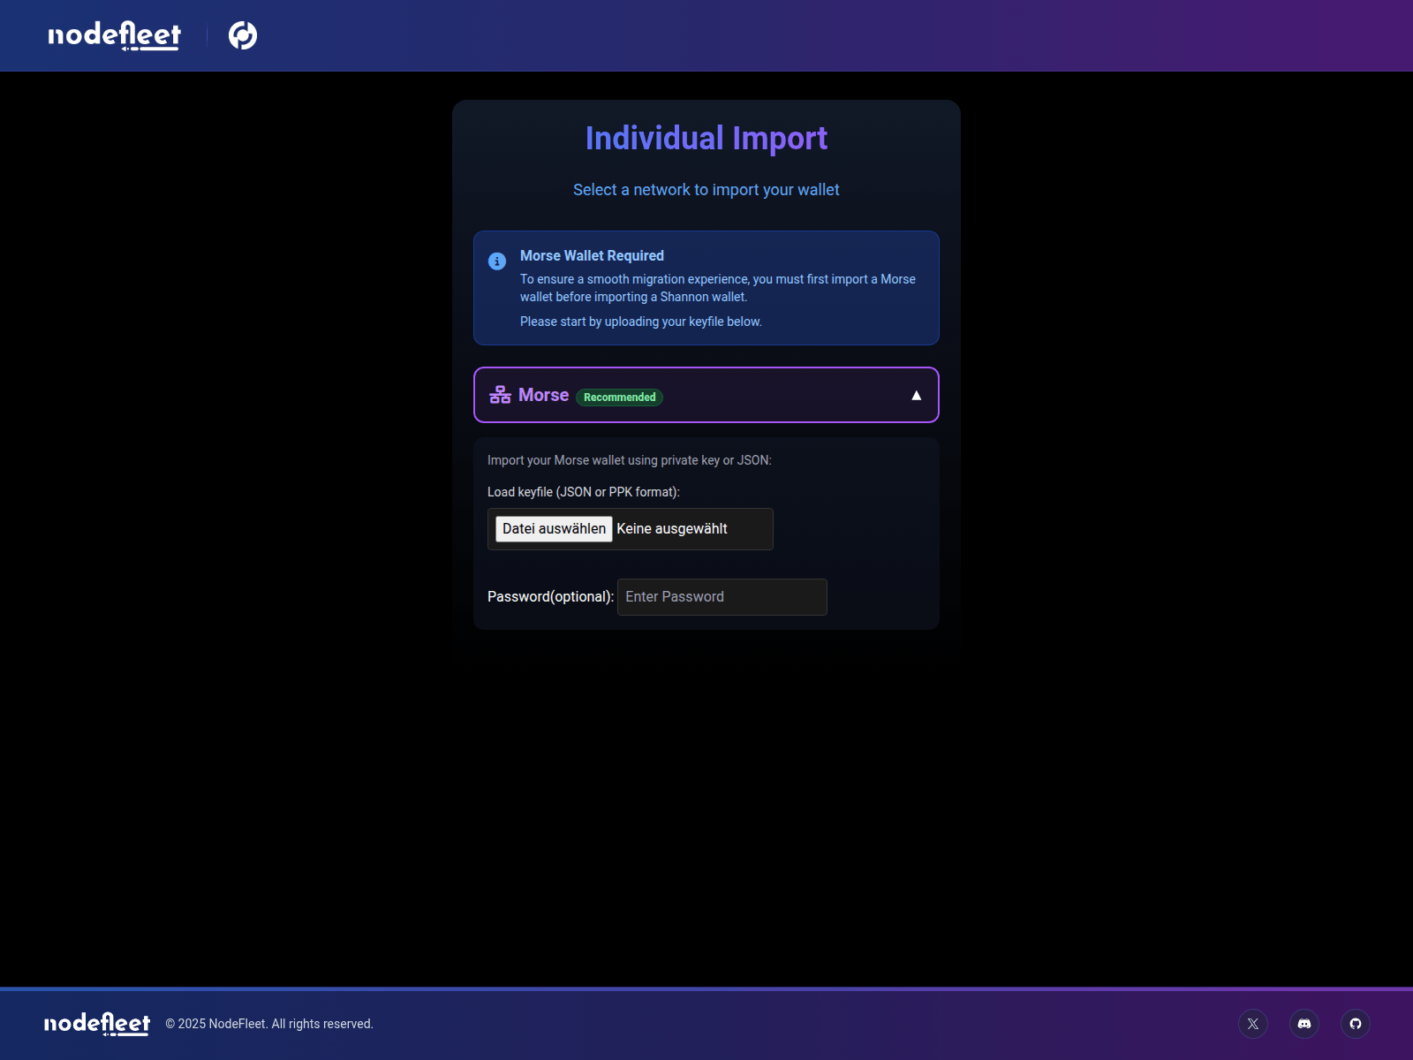Click the Keine ausgewählt file area

click(672, 528)
